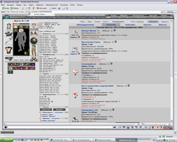Click the Подсказка button
The width and height of the screenshot is (177, 142).
tap(153, 22)
